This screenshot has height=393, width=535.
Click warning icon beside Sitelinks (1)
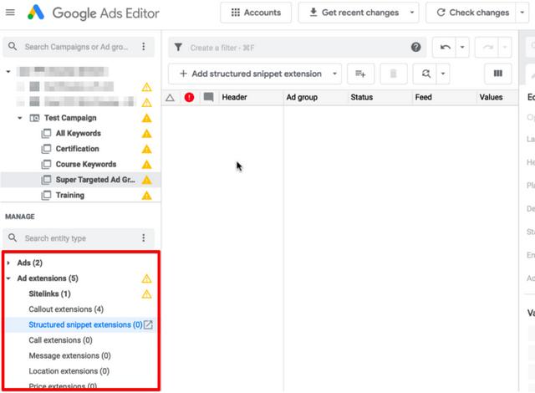[147, 294]
